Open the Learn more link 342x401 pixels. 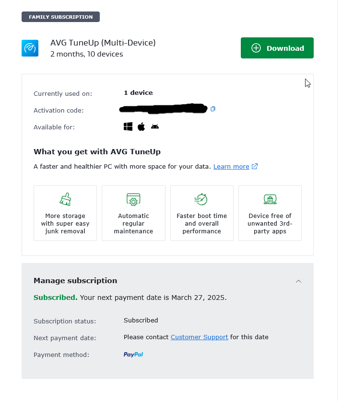click(x=231, y=167)
